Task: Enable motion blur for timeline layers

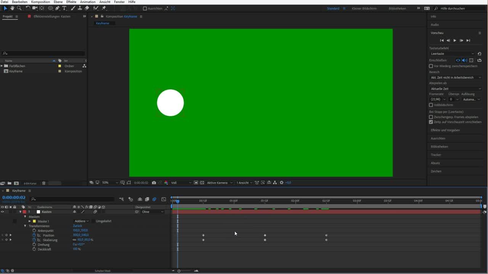Action: (154, 199)
